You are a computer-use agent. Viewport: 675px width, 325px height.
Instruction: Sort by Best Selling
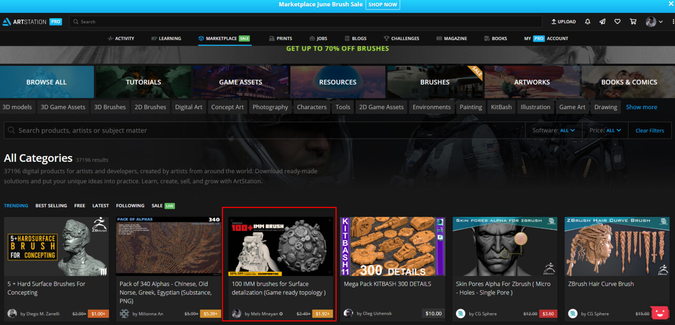point(51,205)
